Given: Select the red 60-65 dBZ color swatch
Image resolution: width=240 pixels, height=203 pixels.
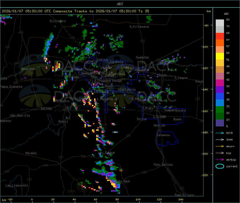Looking at the screenshot, I should point(220,36).
